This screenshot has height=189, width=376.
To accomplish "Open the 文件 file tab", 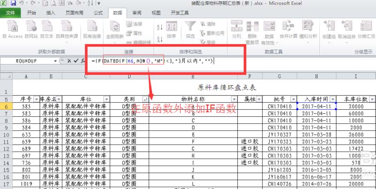I will click(10, 13).
